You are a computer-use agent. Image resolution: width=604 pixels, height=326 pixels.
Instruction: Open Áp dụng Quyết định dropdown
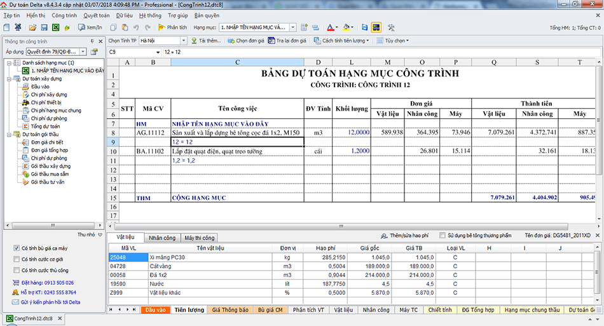[x=83, y=51]
